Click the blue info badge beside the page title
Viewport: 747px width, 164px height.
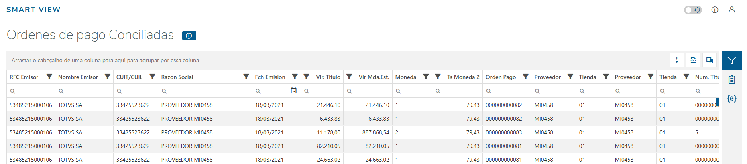(x=189, y=36)
